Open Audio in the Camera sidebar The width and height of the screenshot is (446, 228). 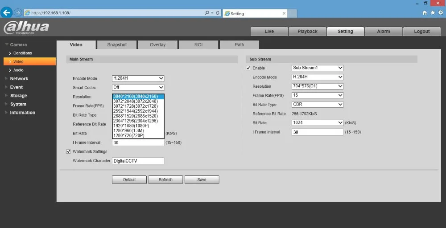(18, 70)
